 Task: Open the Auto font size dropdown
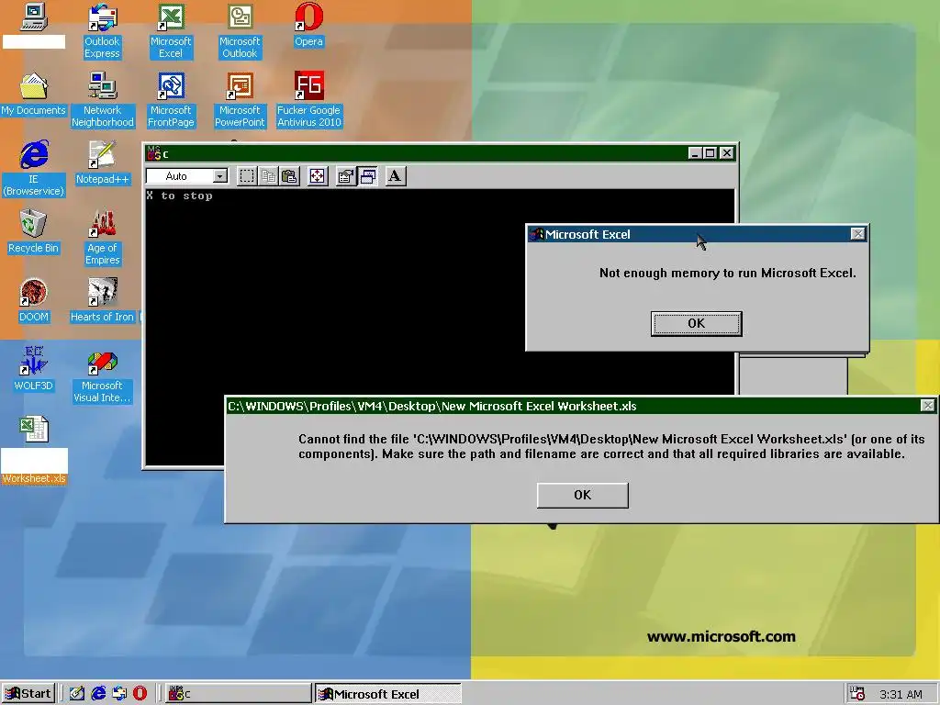pyautogui.click(x=220, y=176)
